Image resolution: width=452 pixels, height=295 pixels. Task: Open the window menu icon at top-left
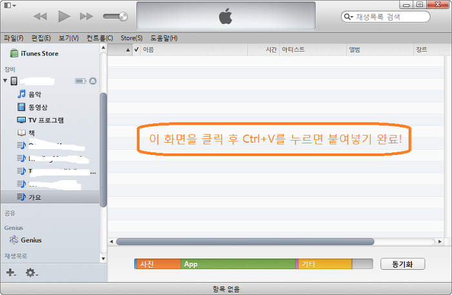(10, 5)
